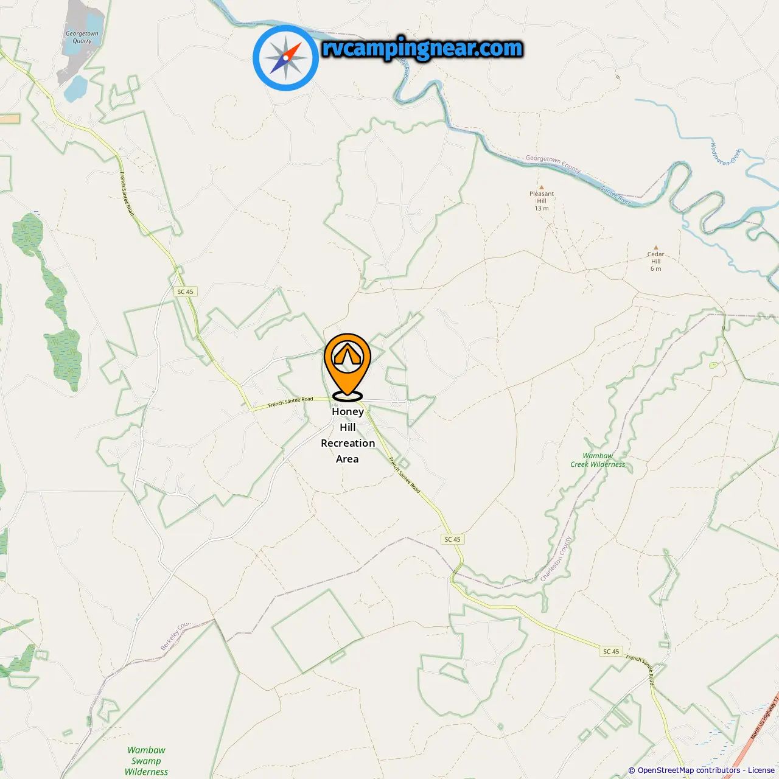Image resolution: width=779 pixels, height=779 pixels.
Task: Select the SC 45 shield near Georgetown Quarry road
Action: point(185,292)
